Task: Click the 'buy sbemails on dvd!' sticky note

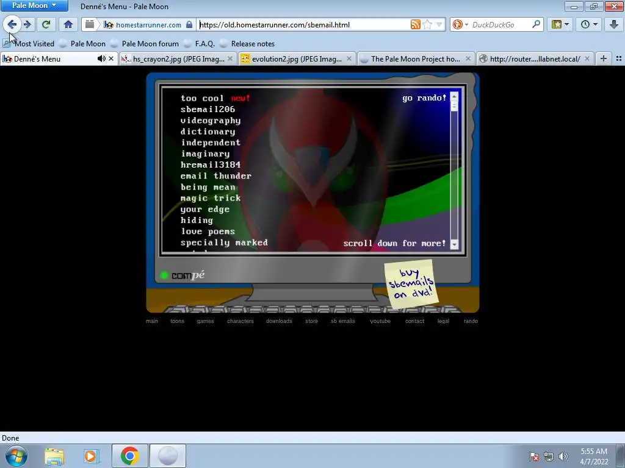Action: pyautogui.click(x=411, y=284)
